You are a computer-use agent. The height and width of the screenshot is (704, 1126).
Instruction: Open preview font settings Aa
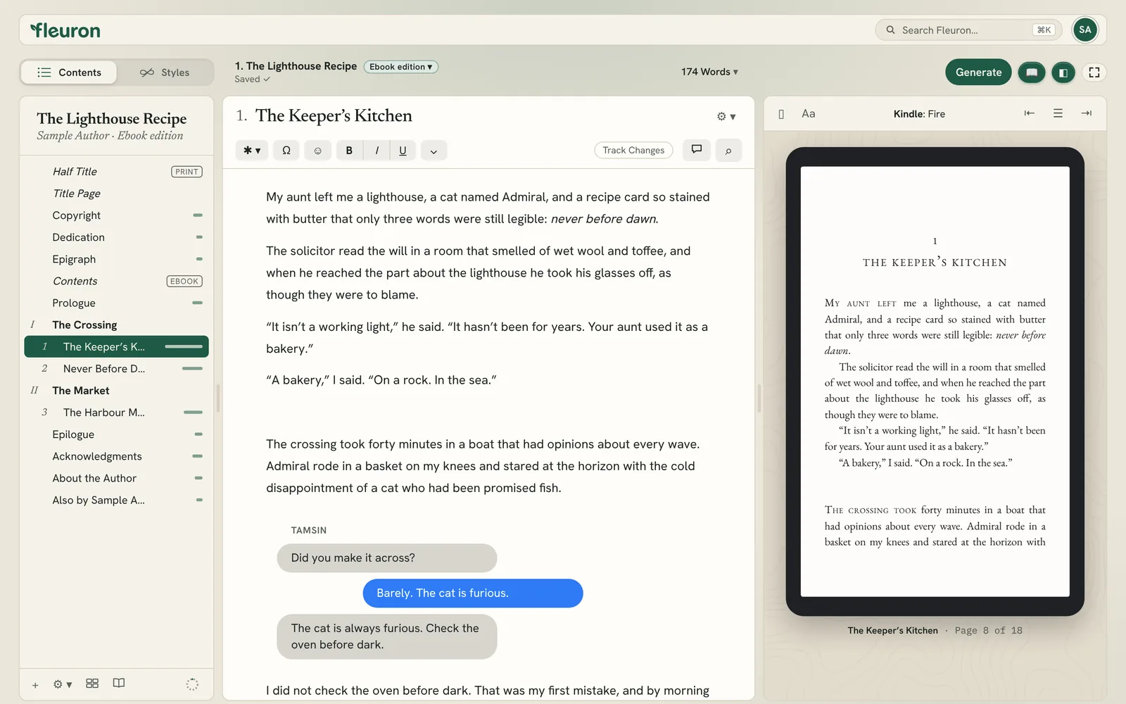[808, 113]
